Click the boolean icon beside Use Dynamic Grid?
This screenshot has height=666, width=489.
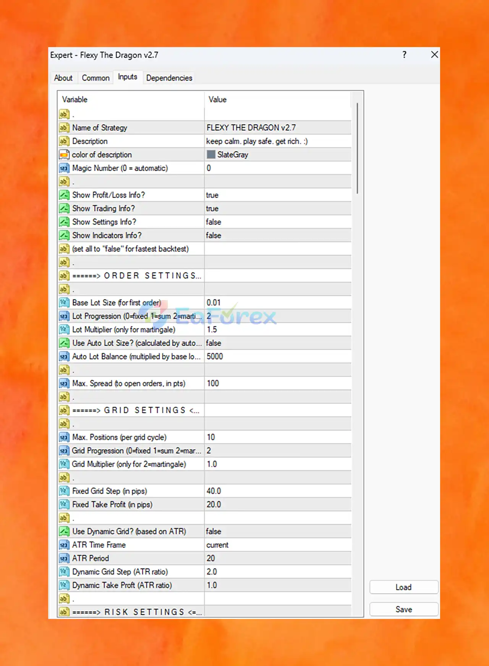[64, 531]
